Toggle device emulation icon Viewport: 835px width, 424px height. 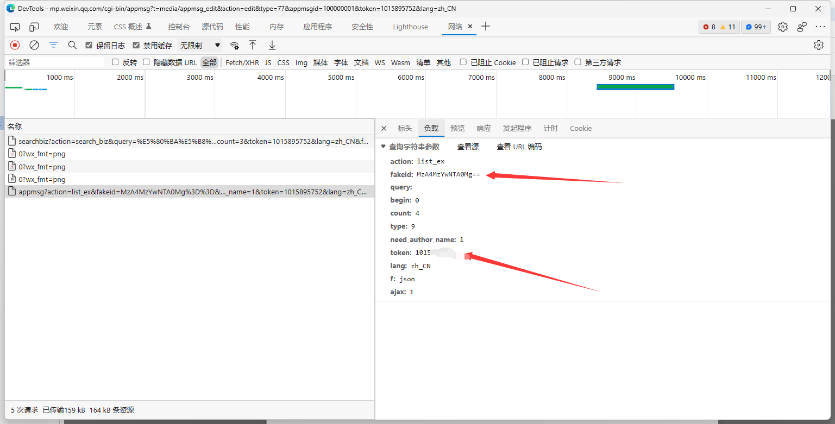[x=34, y=27]
